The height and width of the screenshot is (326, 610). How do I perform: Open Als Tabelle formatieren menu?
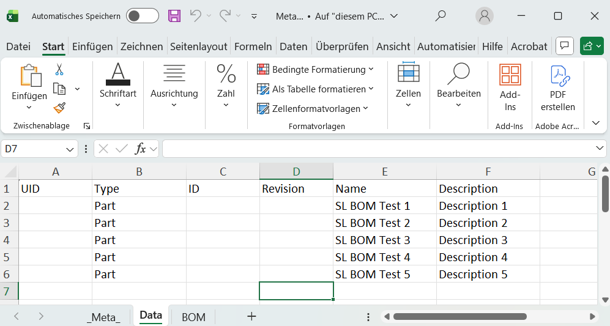coord(315,89)
